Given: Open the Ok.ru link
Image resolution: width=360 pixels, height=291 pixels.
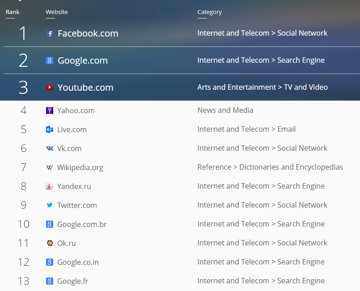Looking at the screenshot, I should click(67, 243).
